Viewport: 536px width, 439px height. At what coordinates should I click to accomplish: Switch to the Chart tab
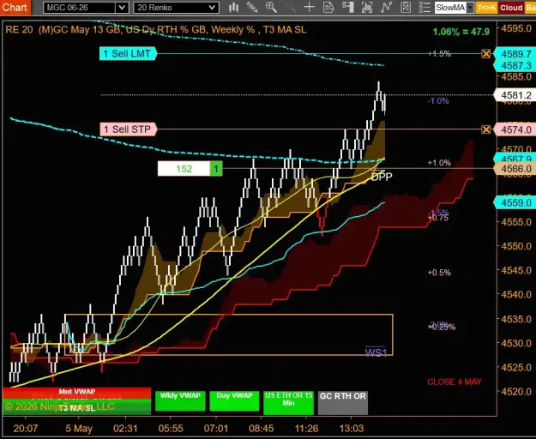pos(15,7)
